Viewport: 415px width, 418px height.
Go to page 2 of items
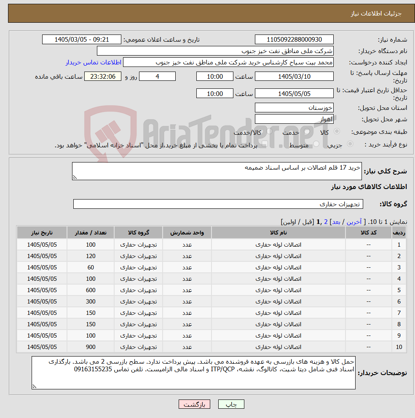[x=326, y=222]
